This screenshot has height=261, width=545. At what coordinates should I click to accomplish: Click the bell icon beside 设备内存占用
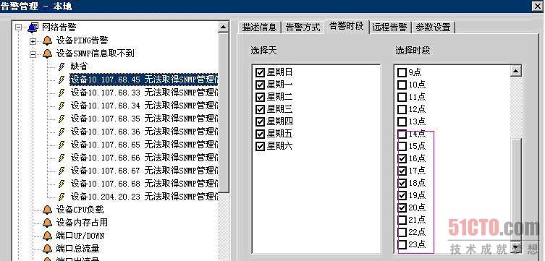coord(47,223)
